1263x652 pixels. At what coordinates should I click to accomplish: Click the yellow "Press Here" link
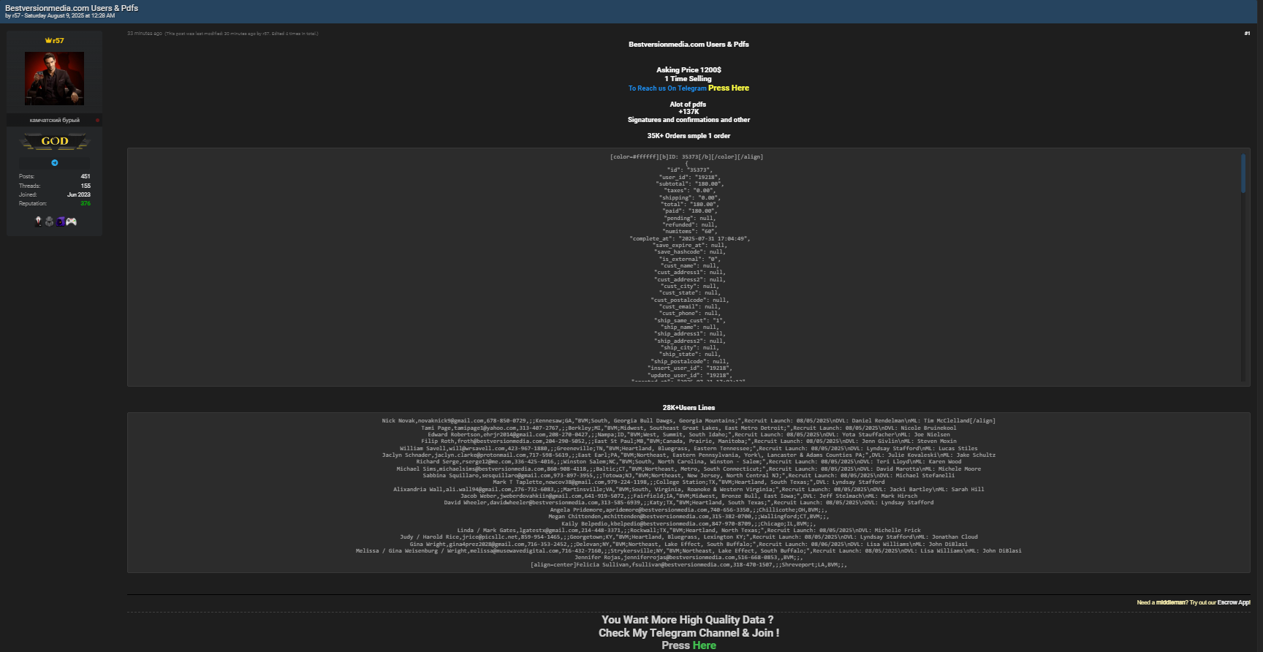pyautogui.click(x=728, y=88)
